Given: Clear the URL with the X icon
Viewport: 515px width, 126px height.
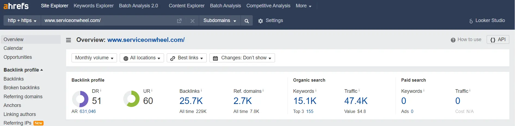Looking at the screenshot, I should (192, 21).
